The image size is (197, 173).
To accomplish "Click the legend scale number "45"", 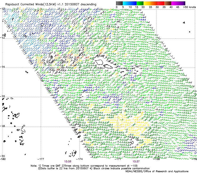I will coord(178,7).
